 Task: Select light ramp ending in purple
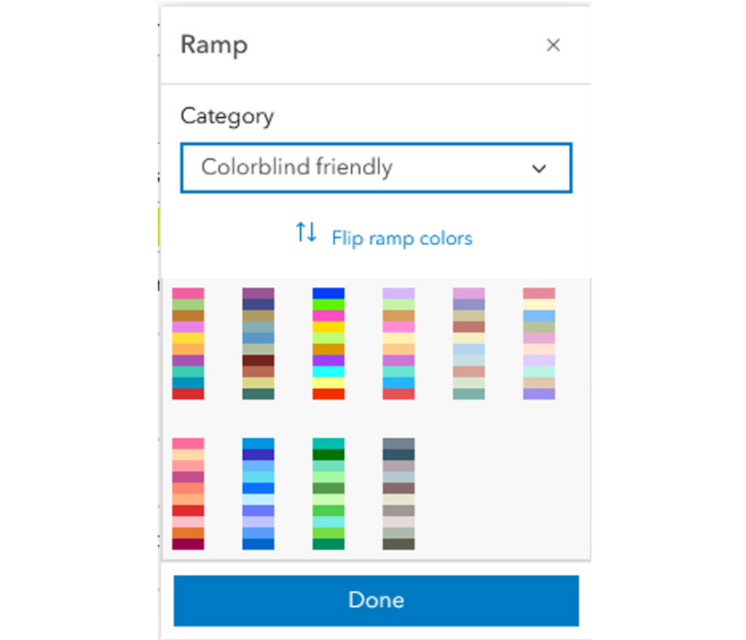point(539,343)
